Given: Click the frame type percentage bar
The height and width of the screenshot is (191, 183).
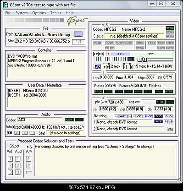Looking at the screenshot, I should coord(139,54).
